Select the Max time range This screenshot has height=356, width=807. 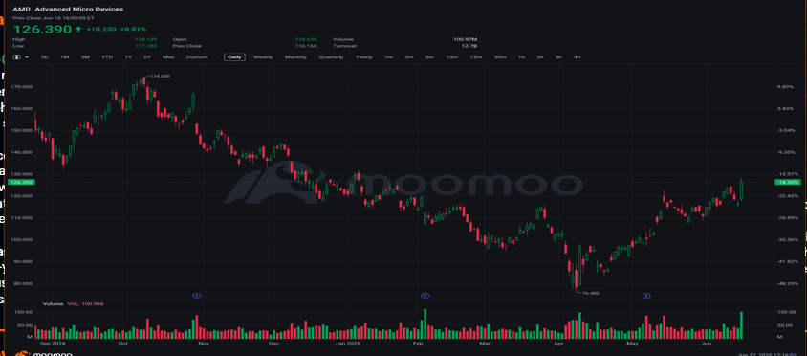[x=168, y=57]
